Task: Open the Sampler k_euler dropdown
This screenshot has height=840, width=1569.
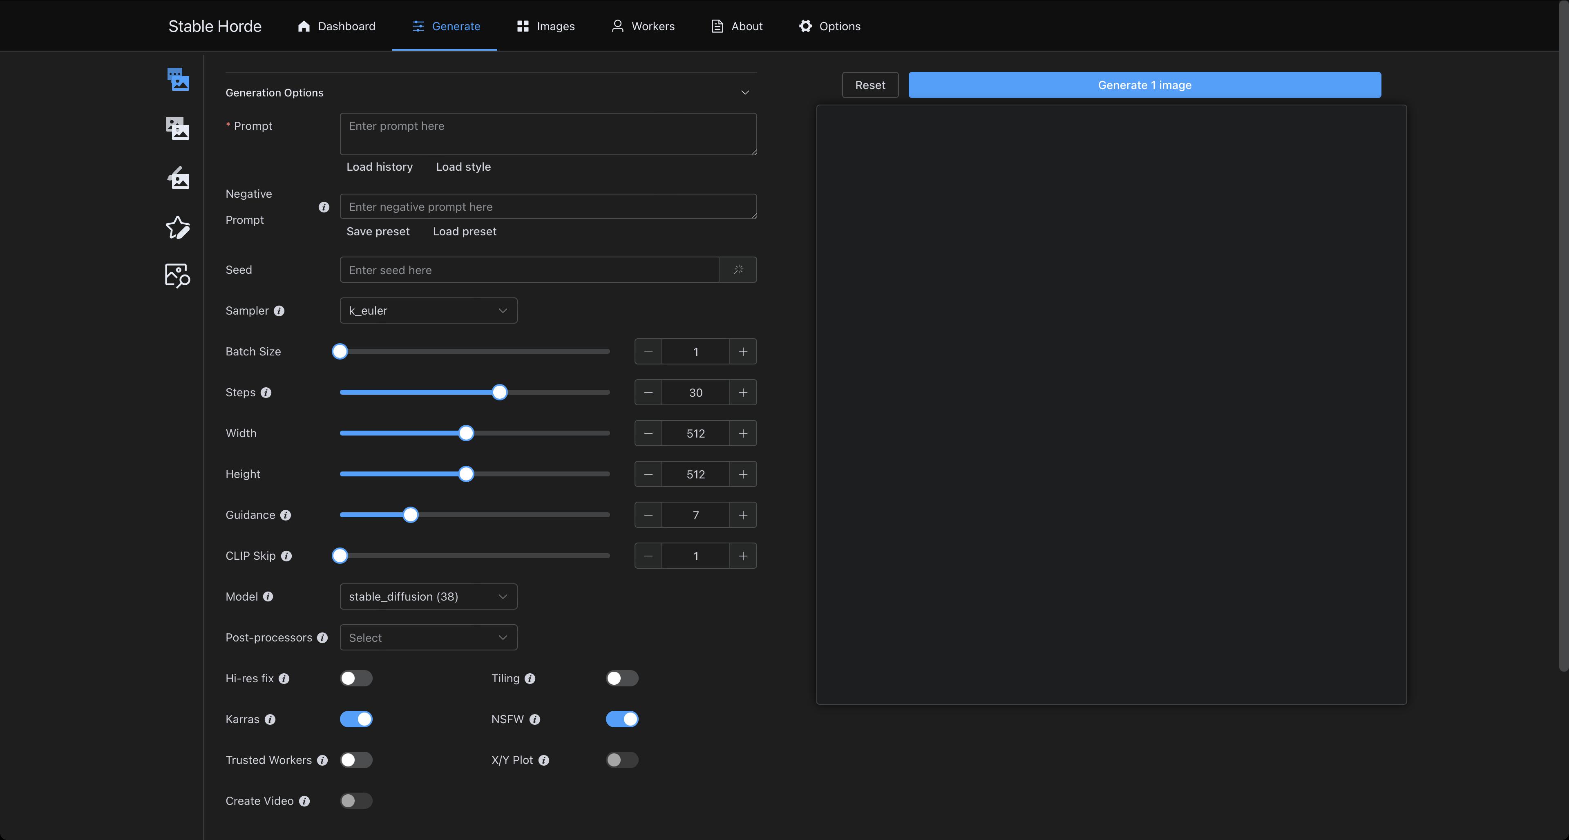Action: (x=428, y=311)
